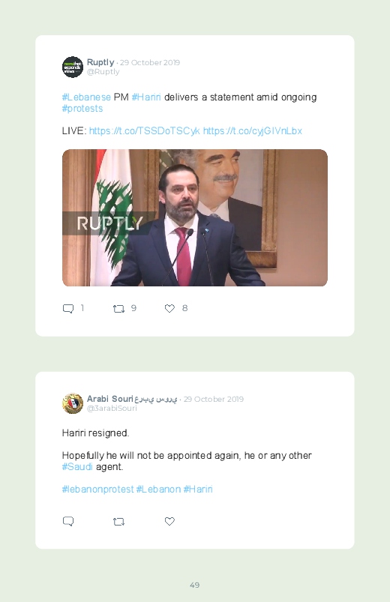This screenshot has width=390, height=602.
Task: Click the Ruptly account name
Action: coord(100,62)
